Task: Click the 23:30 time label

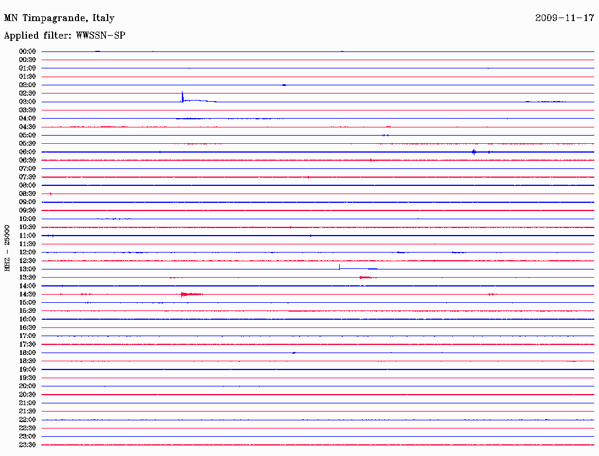Action: point(27,444)
